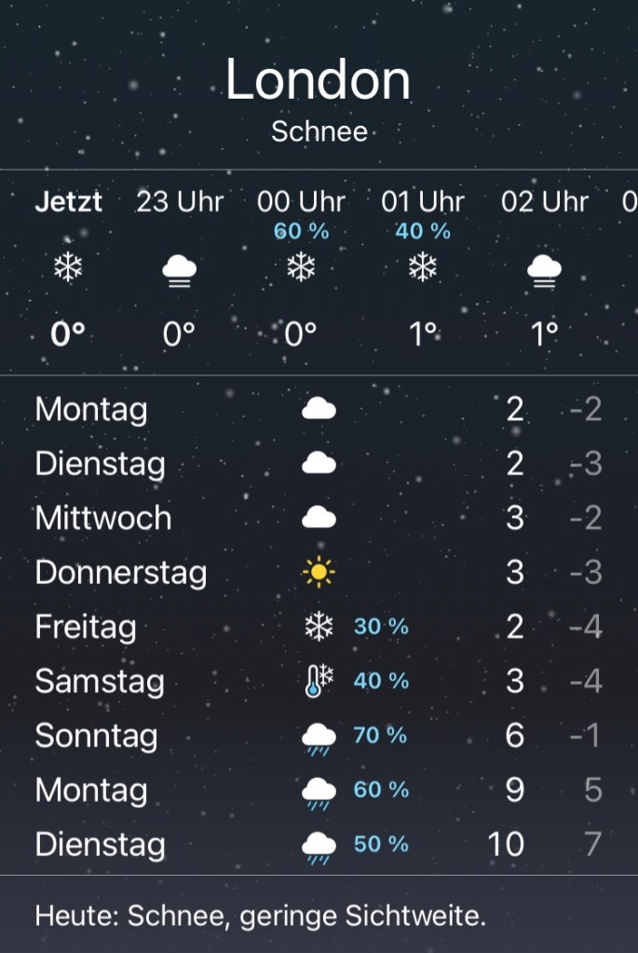Tap the snowflake icon under 00 Uhr
This screenshot has height=953, width=638.
(300, 269)
